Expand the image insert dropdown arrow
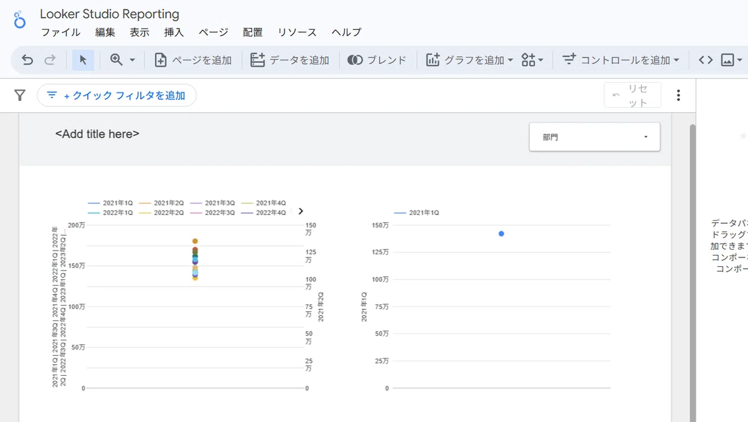Image resolution: width=748 pixels, height=422 pixels. click(739, 60)
